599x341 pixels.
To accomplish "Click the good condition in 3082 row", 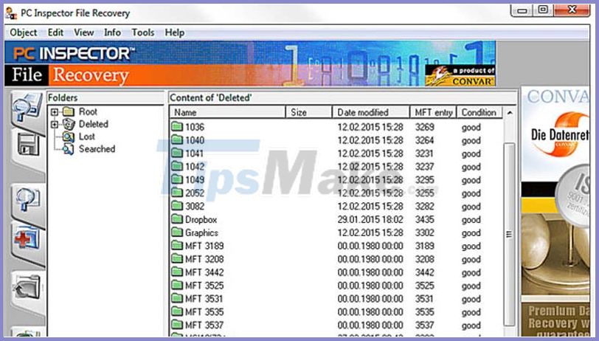I will (x=471, y=207).
